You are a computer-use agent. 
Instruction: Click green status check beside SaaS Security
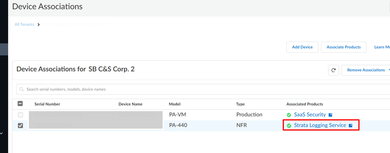289,115
